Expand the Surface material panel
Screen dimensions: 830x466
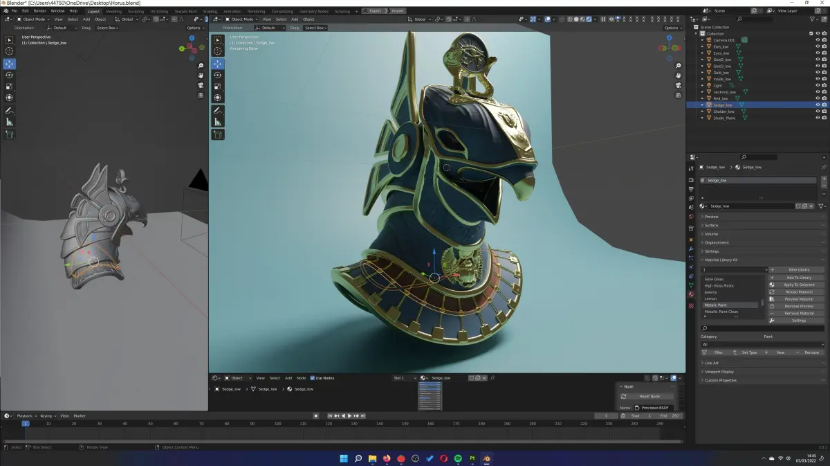763,225
